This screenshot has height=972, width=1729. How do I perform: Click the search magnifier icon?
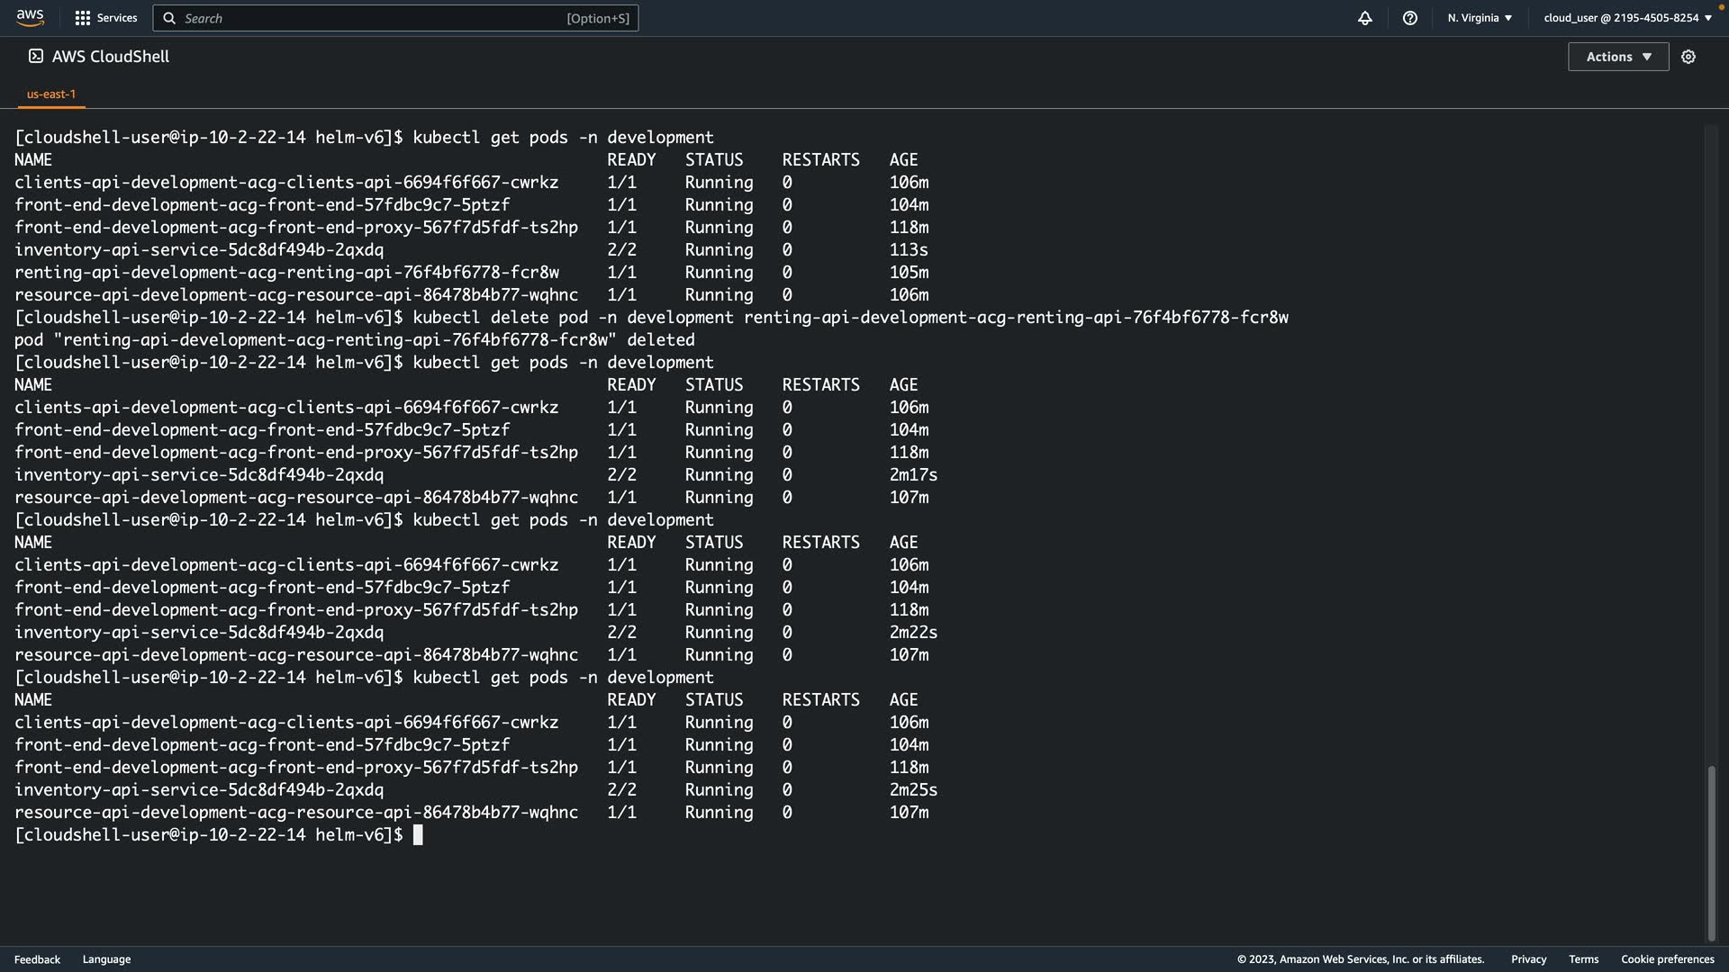click(x=169, y=18)
